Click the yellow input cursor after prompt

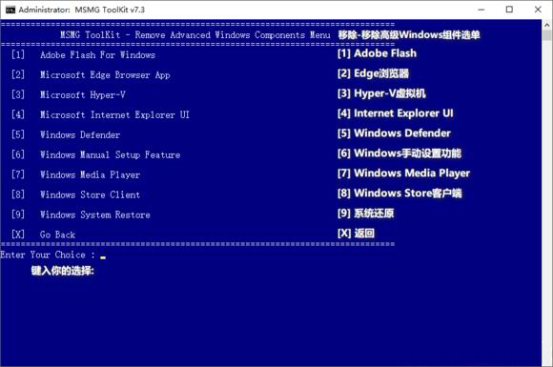(x=103, y=257)
